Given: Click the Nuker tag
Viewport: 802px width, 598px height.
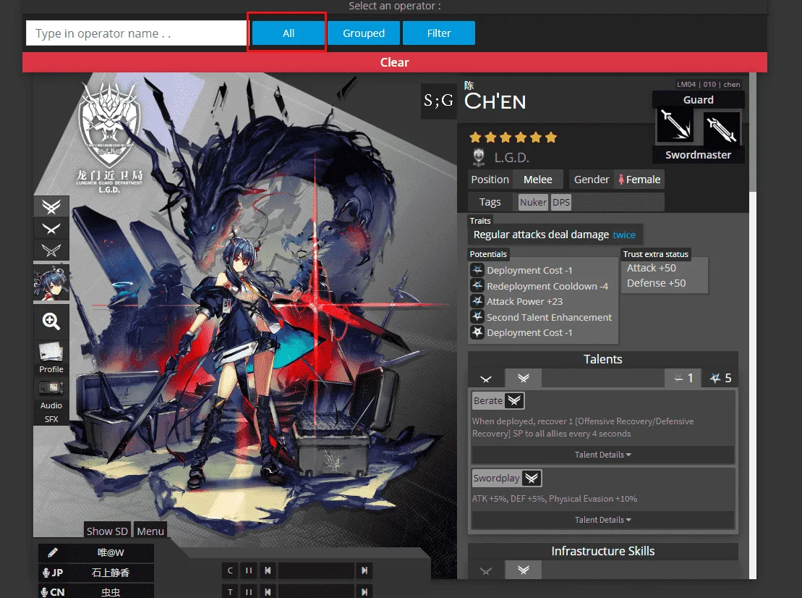Looking at the screenshot, I should (x=533, y=202).
